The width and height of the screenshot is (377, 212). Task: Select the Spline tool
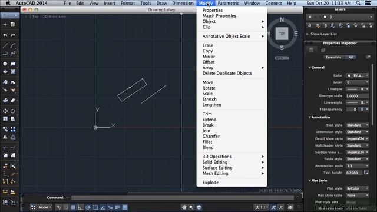[x=13, y=54]
